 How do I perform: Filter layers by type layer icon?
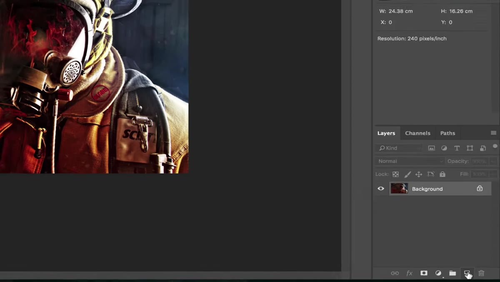(457, 148)
